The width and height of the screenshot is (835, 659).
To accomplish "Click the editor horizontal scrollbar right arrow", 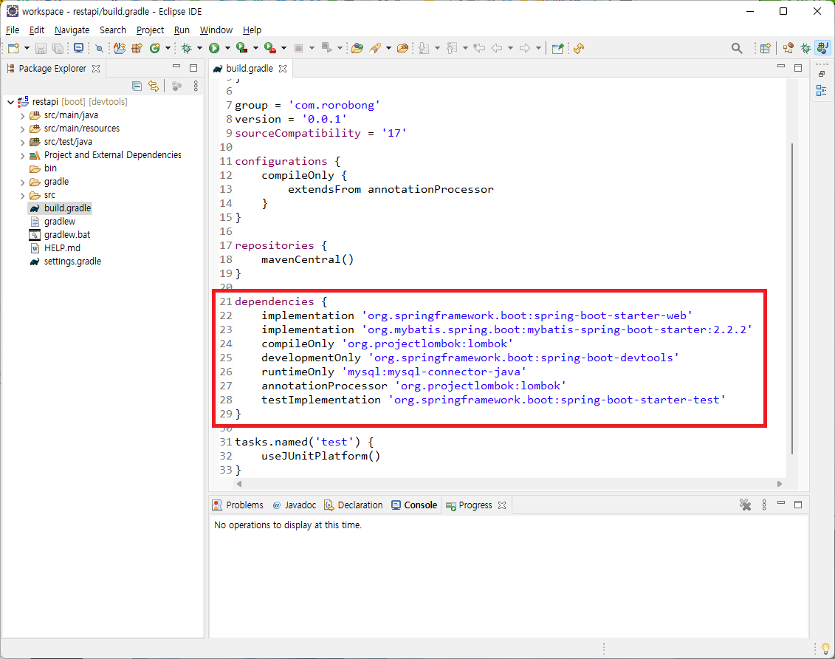I will (x=780, y=484).
